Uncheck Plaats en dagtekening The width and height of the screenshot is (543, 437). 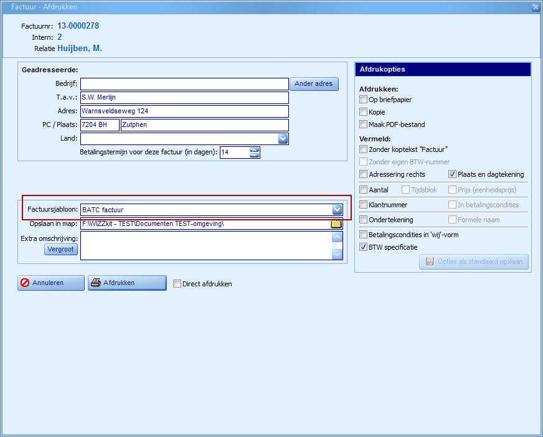pyautogui.click(x=453, y=174)
